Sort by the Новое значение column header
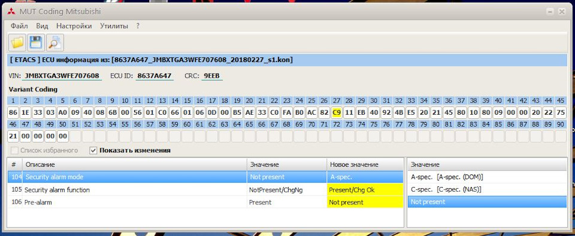This screenshot has width=575, height=236. 365,165
